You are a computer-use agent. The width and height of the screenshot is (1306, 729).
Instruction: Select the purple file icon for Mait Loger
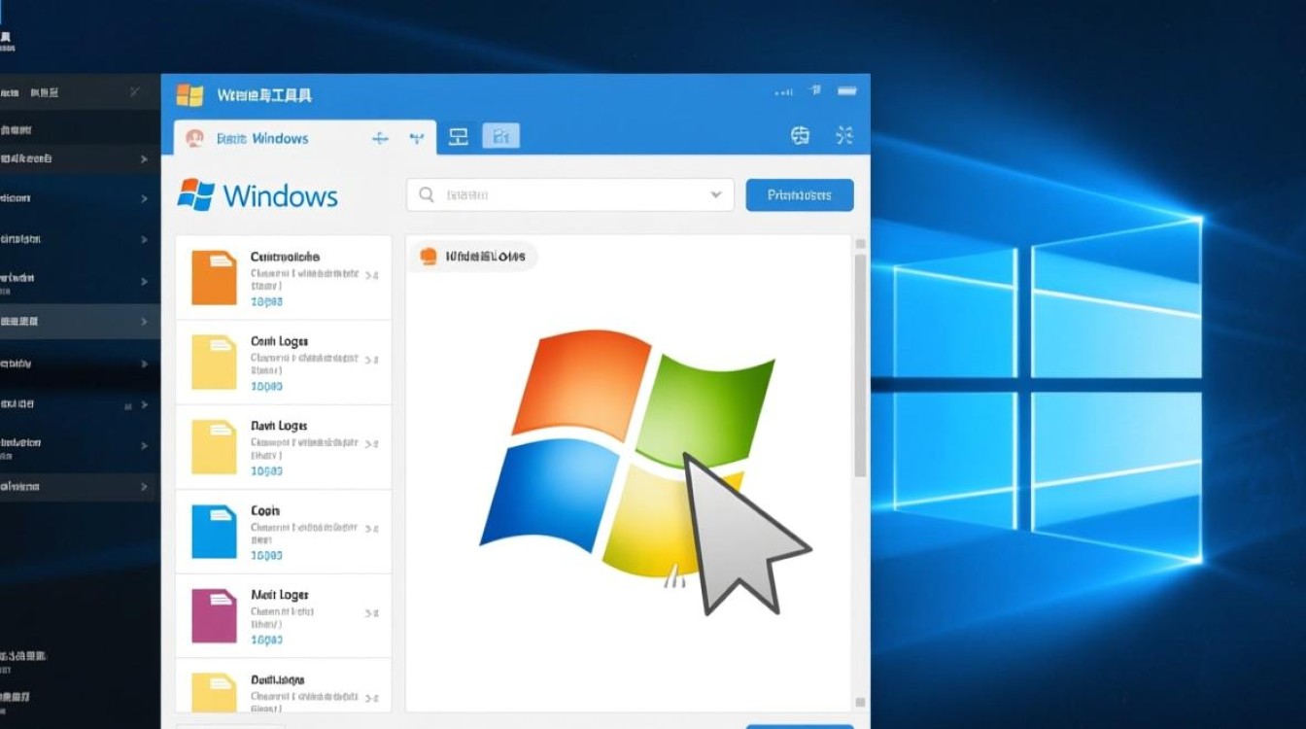click(214, 615)
